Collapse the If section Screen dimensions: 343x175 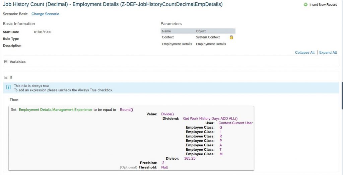[x=6, y=77]
